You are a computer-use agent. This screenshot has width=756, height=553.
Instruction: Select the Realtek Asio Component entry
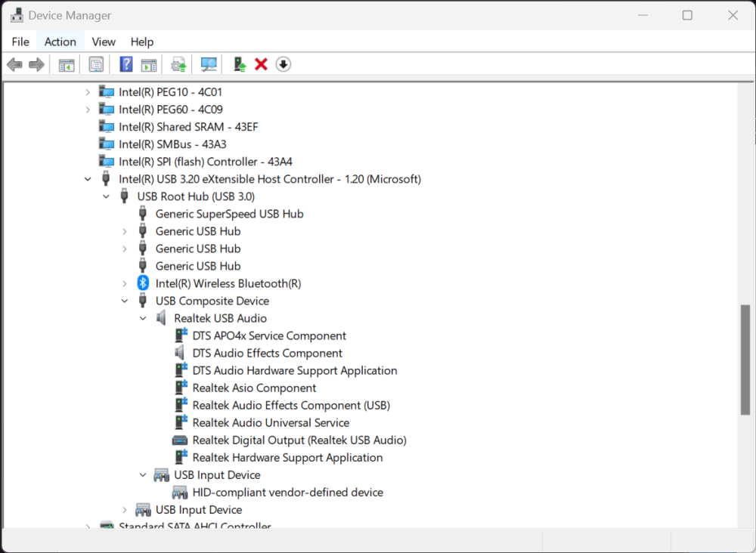coord(254,388)
